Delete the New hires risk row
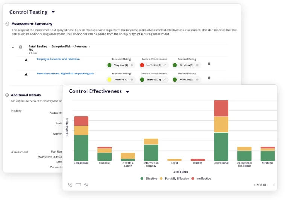The height and width of the screenshot is (200, 287). tap(209, 78)
